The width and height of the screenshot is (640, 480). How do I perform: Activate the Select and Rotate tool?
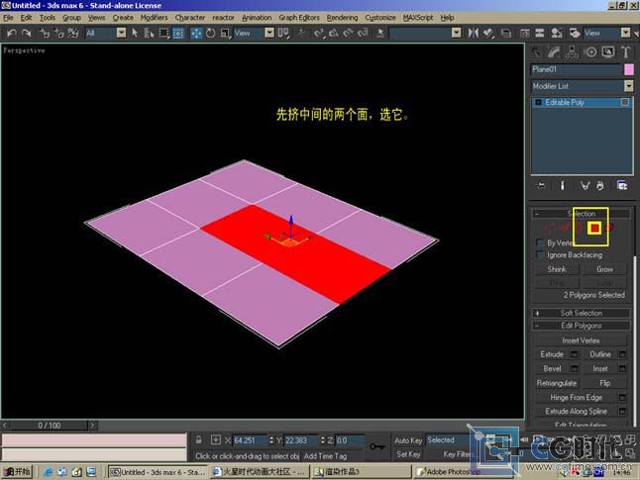(x=211, y=33)
